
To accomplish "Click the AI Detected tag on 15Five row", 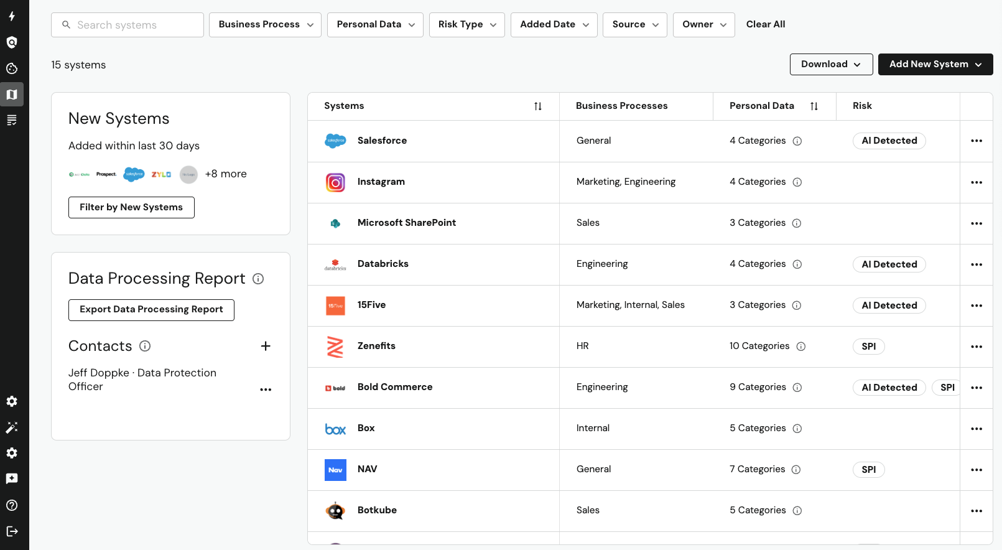I will (x=889, y=305).
